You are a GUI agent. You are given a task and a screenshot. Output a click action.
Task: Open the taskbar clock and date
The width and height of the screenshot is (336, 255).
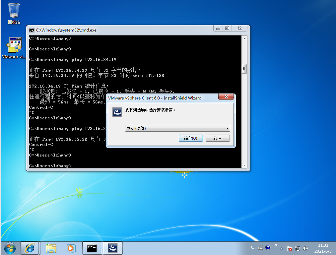pyautogui.click(x=323, y=248)
